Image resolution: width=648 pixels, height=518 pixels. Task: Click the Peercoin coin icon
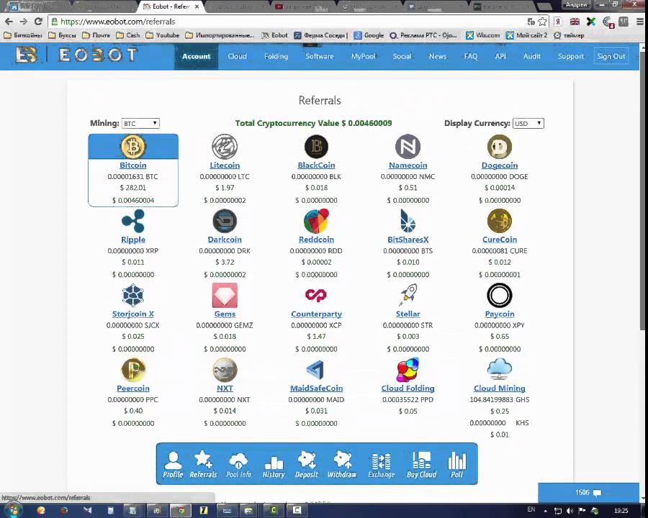pos(133,370)
